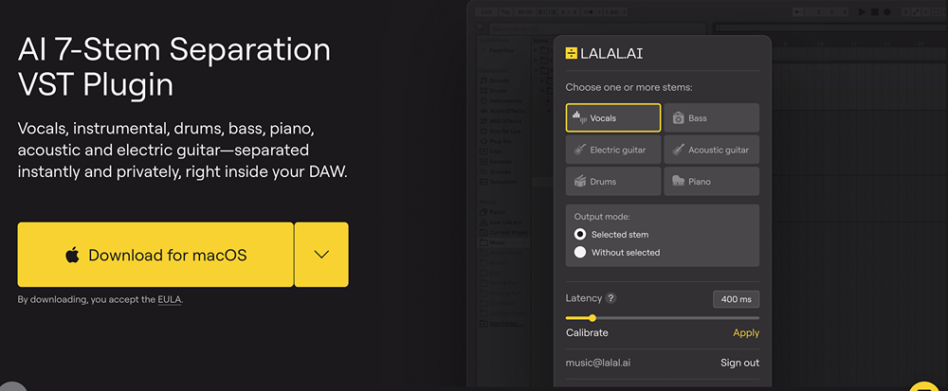The height and width of the screenshot is (391, 948).
Task: Open User Library in the DAW browser Places
Action: pyautogui.click(x=501, y=222)
